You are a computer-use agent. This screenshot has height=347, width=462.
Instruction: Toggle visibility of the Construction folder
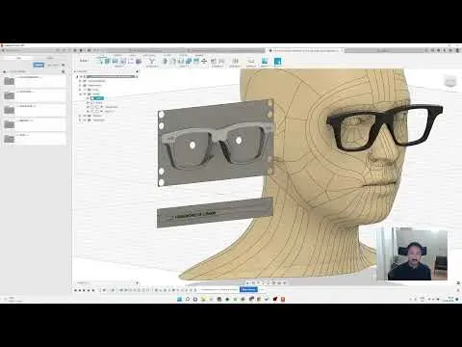[x=85, y=120]
